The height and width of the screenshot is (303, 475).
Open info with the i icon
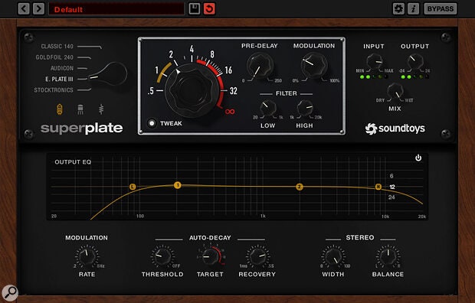(x=413, y=8)
